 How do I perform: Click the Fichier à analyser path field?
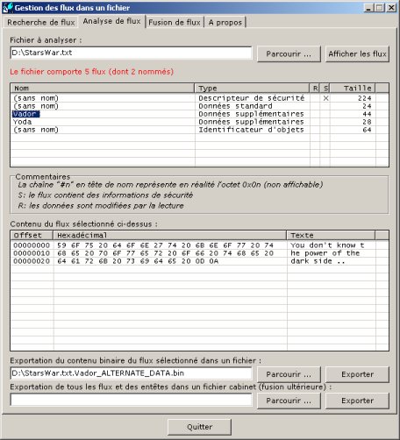click(x=131, y=53)
